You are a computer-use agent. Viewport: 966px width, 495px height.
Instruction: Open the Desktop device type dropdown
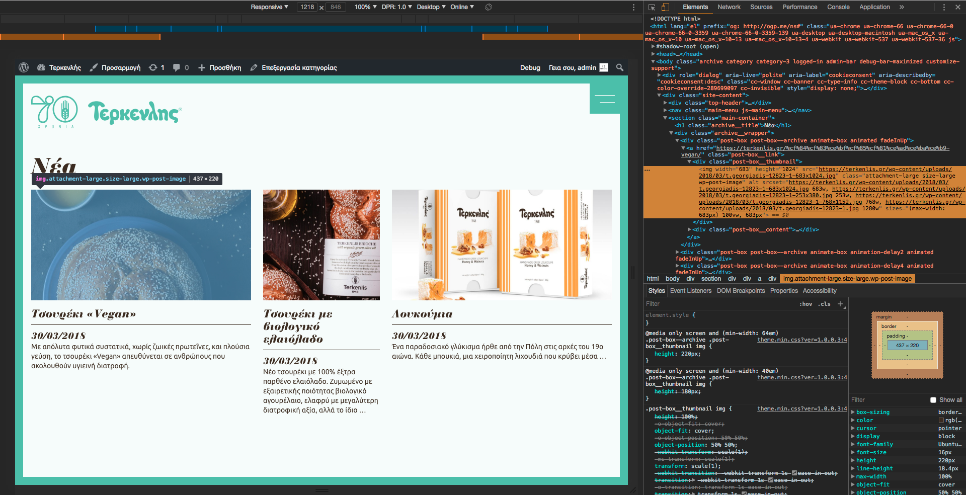tap(431, 7)
